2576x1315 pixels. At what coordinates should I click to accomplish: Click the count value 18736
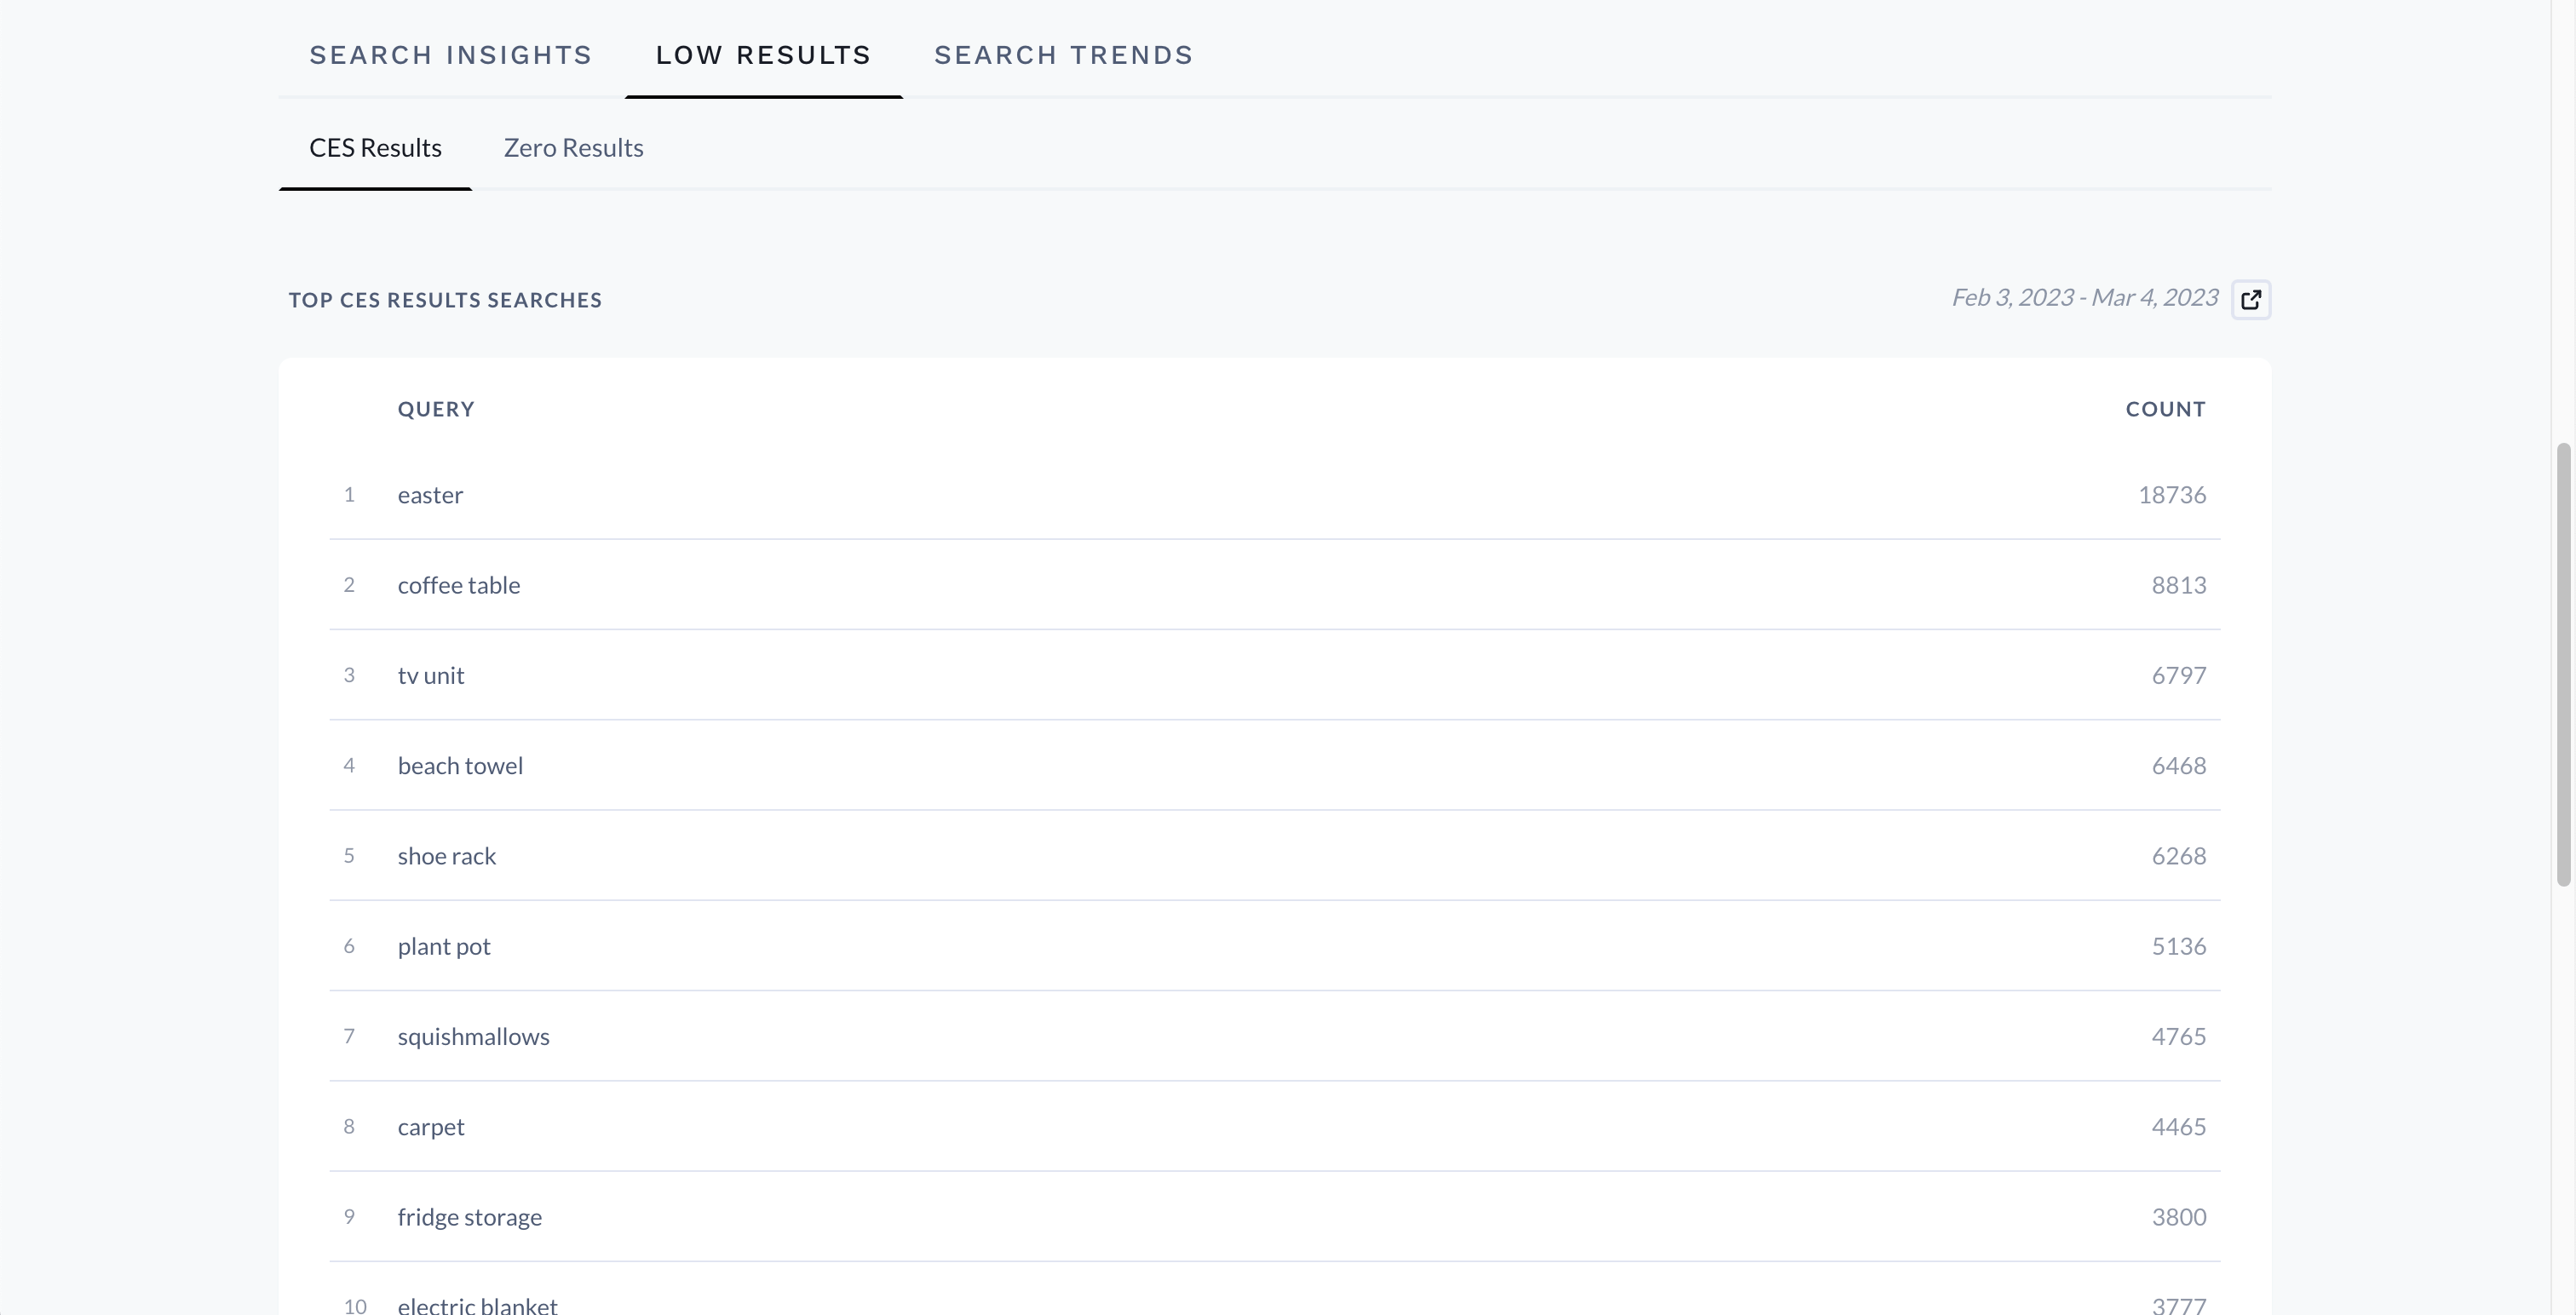(x=2172, y=495)
